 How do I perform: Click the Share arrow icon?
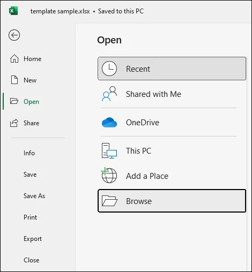[x=14, y=123]
